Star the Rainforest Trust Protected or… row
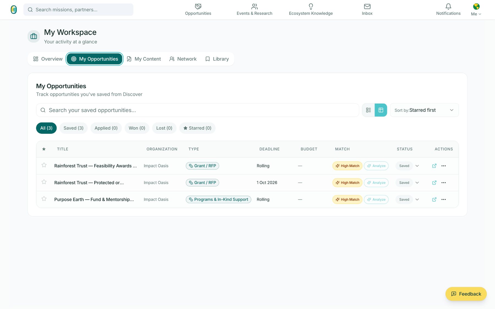495x309 pixels. coord(44,182)
